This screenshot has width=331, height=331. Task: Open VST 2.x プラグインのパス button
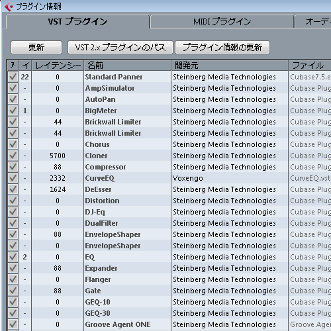point(120,47)
